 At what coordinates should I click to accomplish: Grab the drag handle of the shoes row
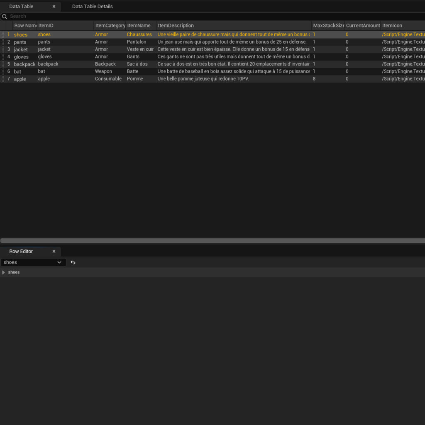pos(3,35)
